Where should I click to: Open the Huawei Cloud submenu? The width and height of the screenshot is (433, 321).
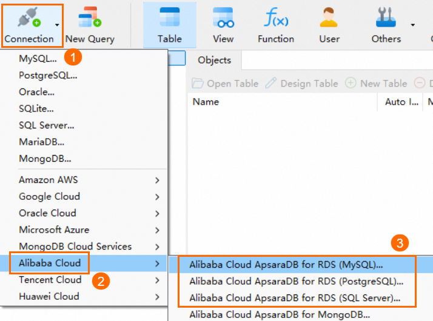84,296
